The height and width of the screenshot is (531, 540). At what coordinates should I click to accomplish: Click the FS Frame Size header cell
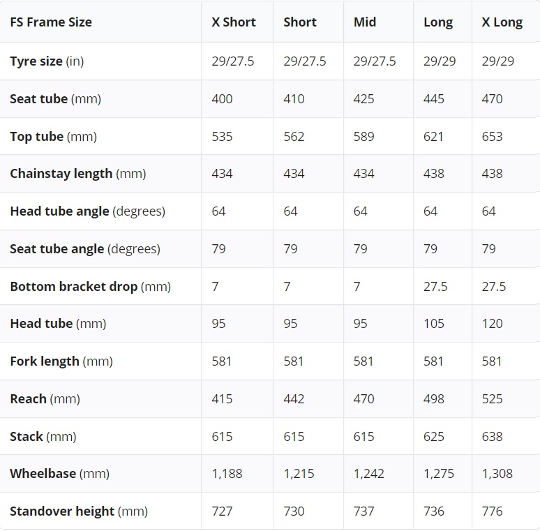pos(51,22)
